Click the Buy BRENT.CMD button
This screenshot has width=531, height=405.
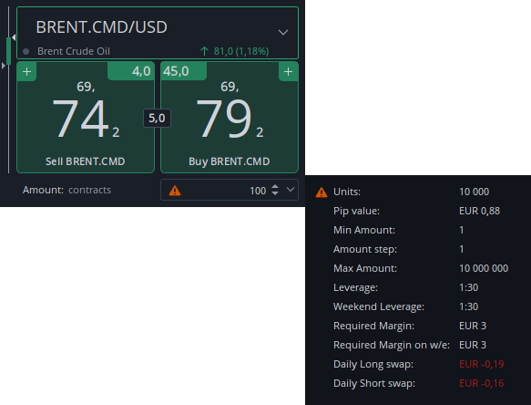pos(230,118)
